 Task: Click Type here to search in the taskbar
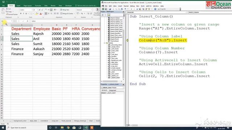click(26, 127)
